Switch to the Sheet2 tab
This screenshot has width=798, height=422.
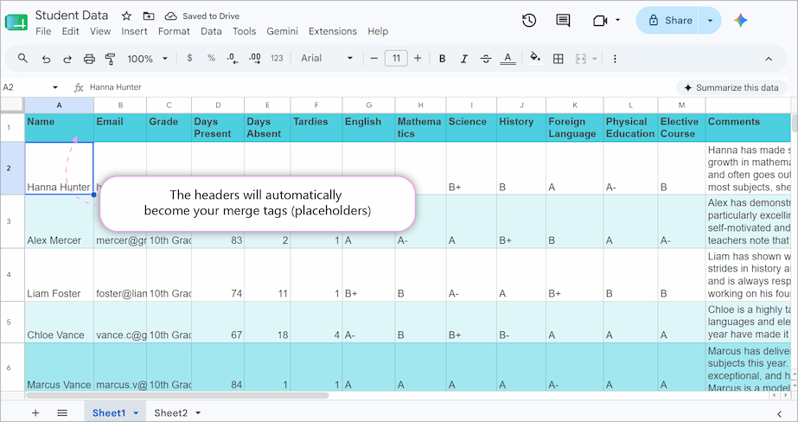click(x=170, y=412)
